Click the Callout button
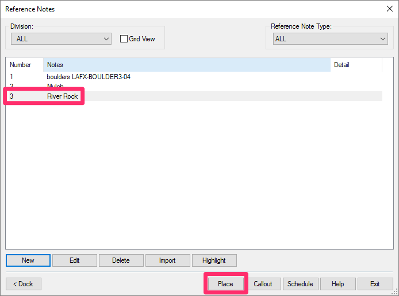 (x=263, y=284)
